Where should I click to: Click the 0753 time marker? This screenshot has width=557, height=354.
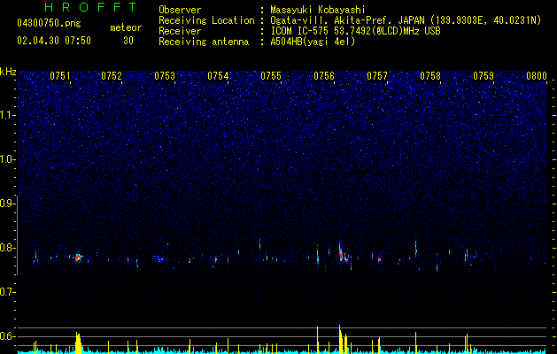click(x=165, y=76)
